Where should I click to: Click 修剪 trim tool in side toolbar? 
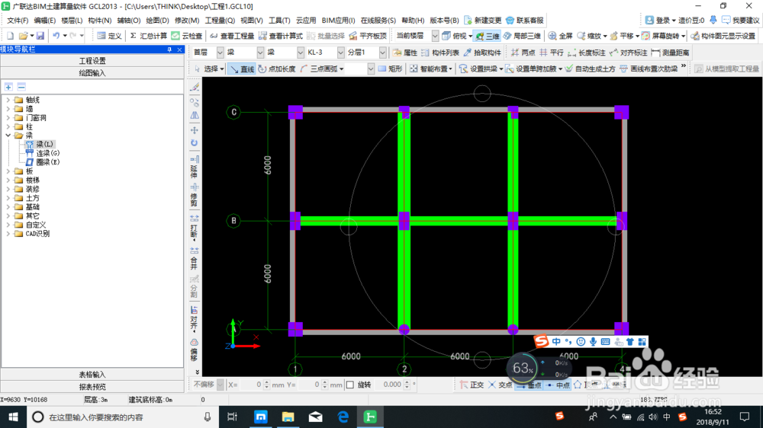pyautogui.click(x=194, y=195)
